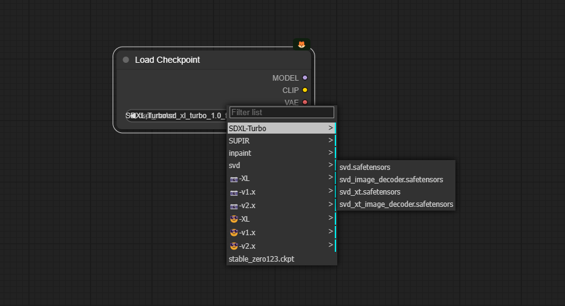
Task: Open the sunglasses-emoji -XL folder
Action: [282, 219]
